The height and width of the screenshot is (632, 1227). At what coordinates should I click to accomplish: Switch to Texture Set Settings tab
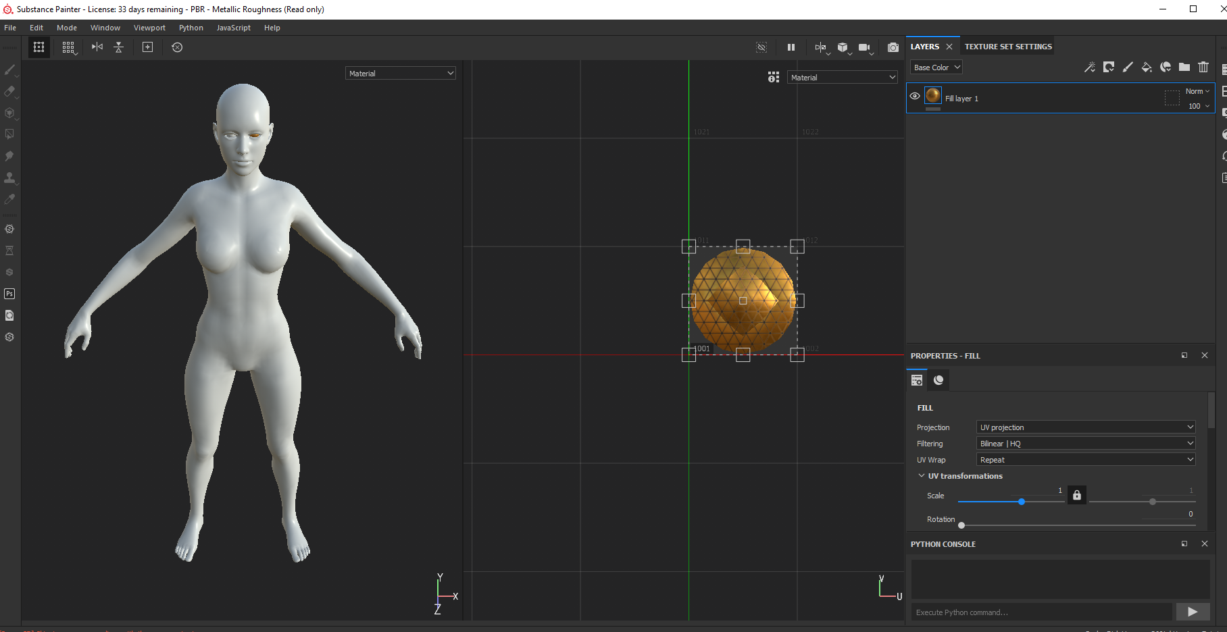pyautogui.click(x=1008, y=47)
